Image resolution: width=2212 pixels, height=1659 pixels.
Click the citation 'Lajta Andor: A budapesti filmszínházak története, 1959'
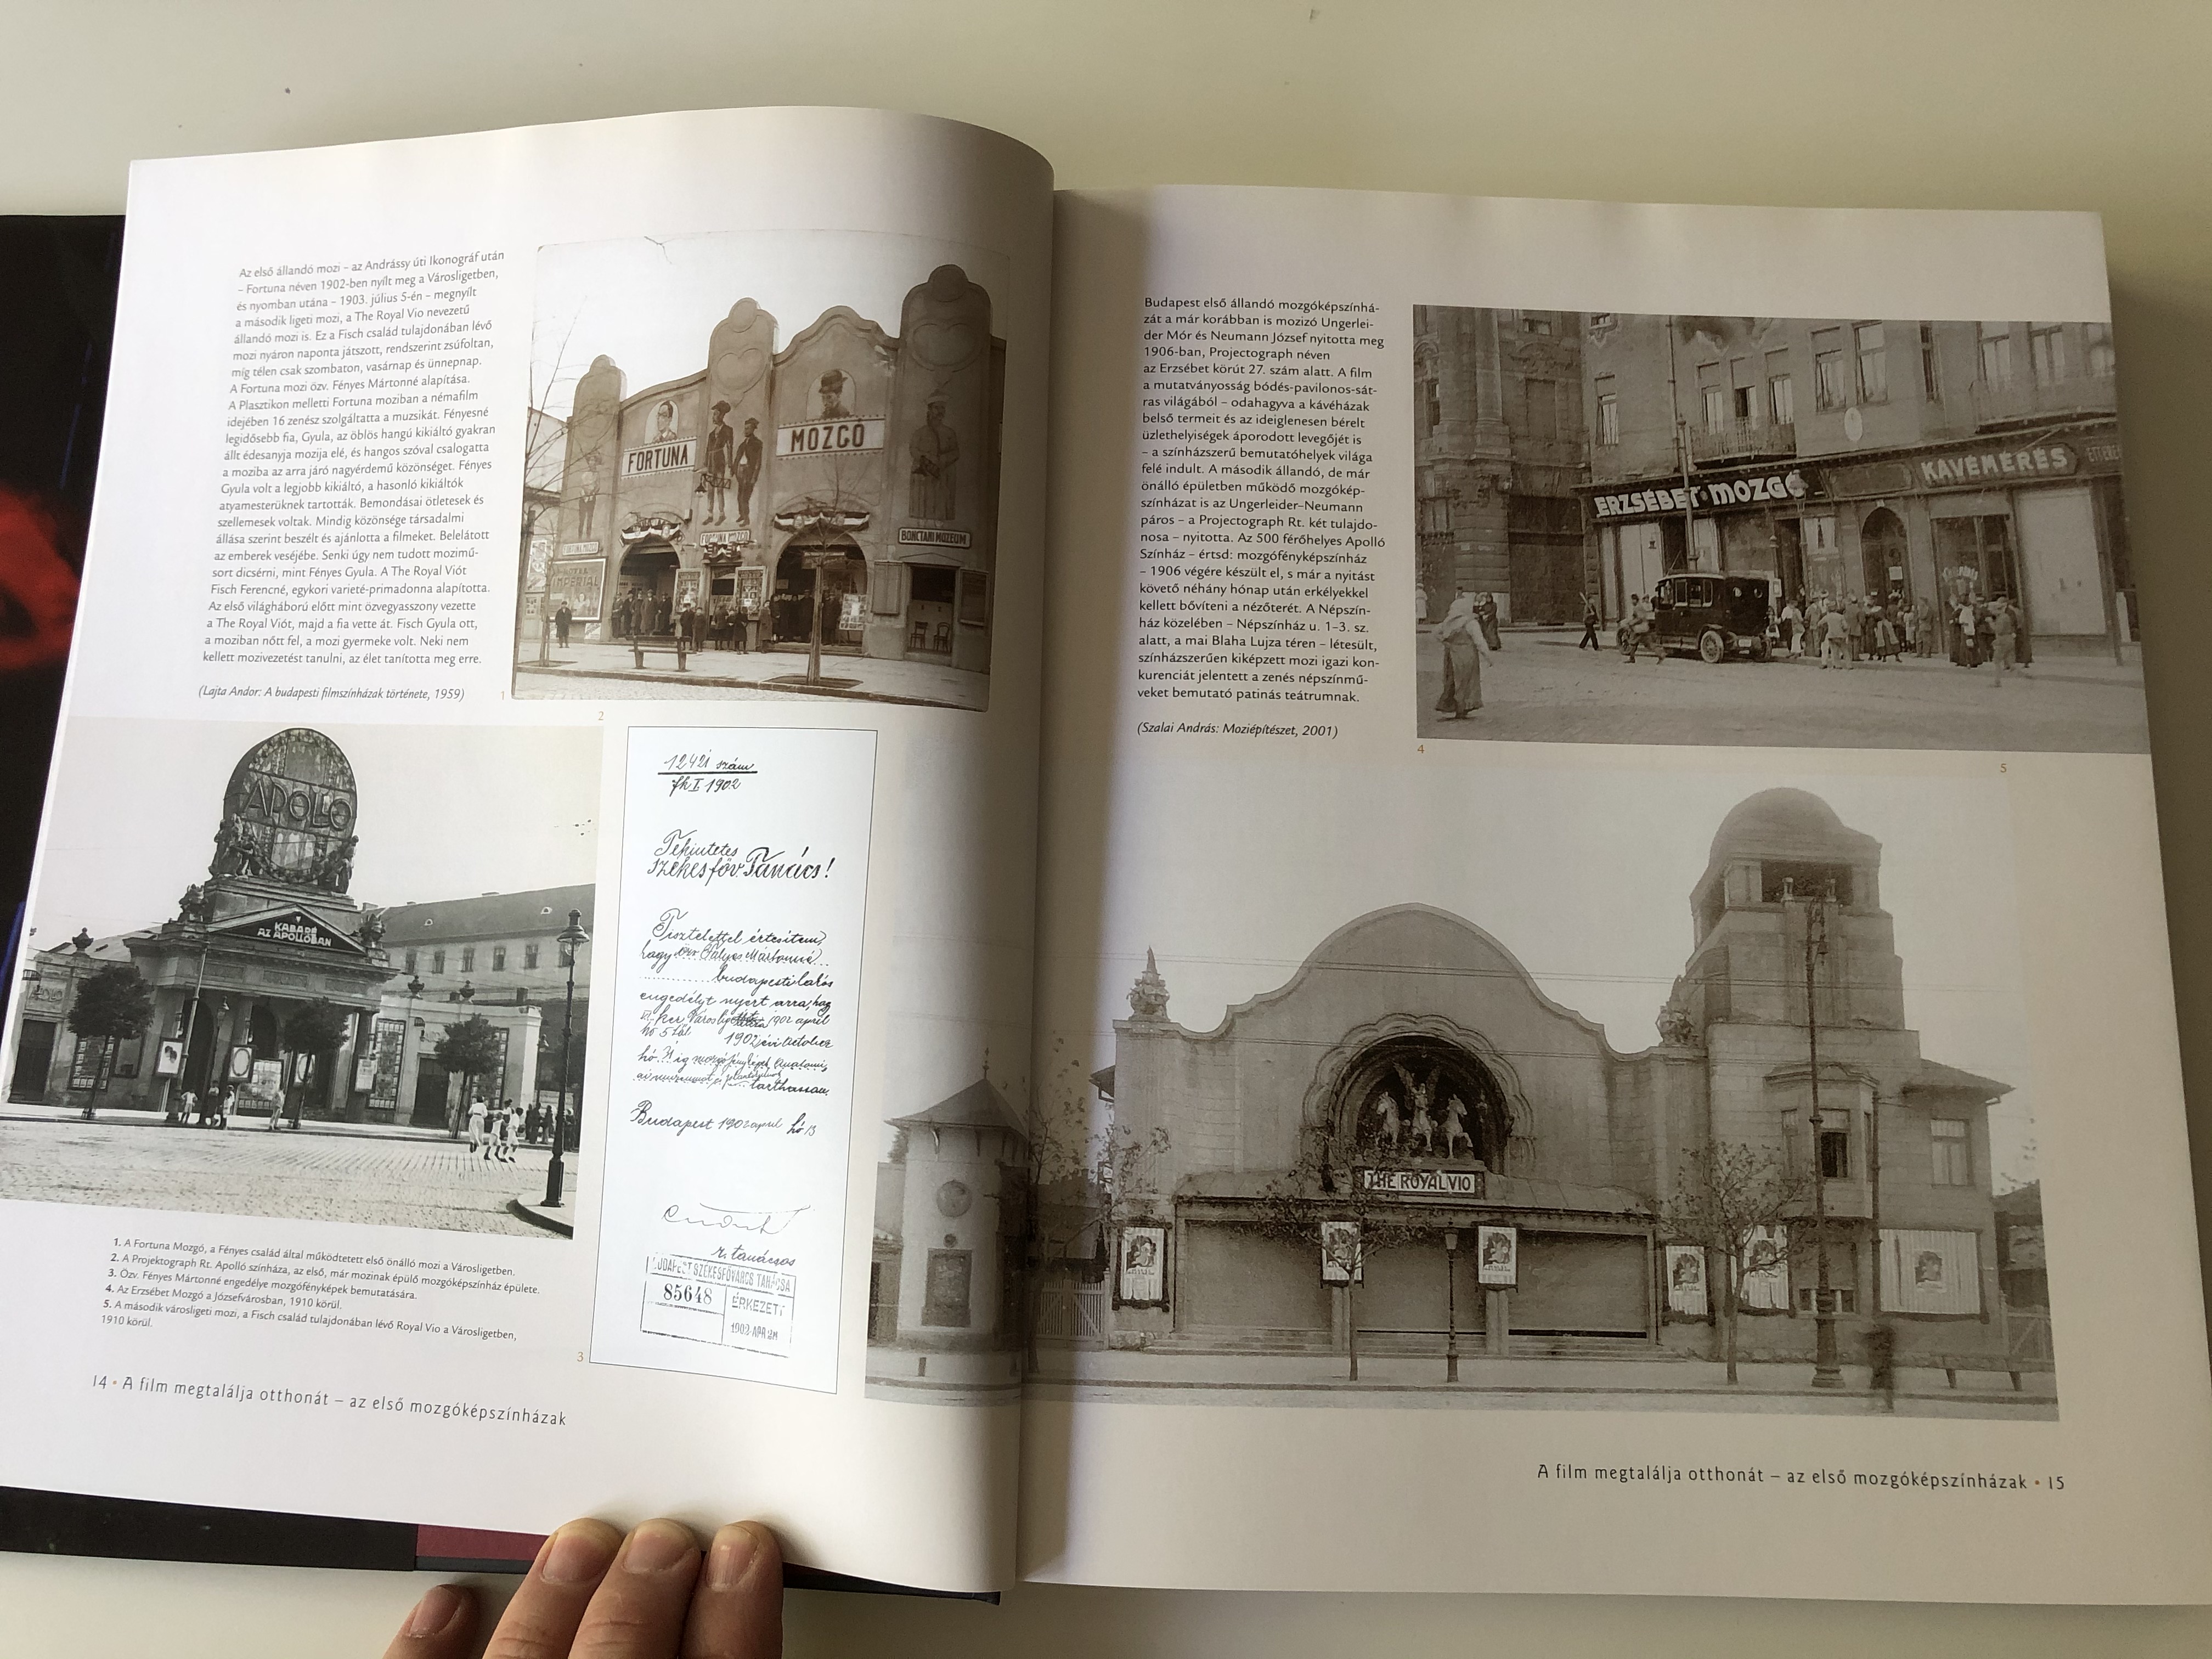pos(330,693)
